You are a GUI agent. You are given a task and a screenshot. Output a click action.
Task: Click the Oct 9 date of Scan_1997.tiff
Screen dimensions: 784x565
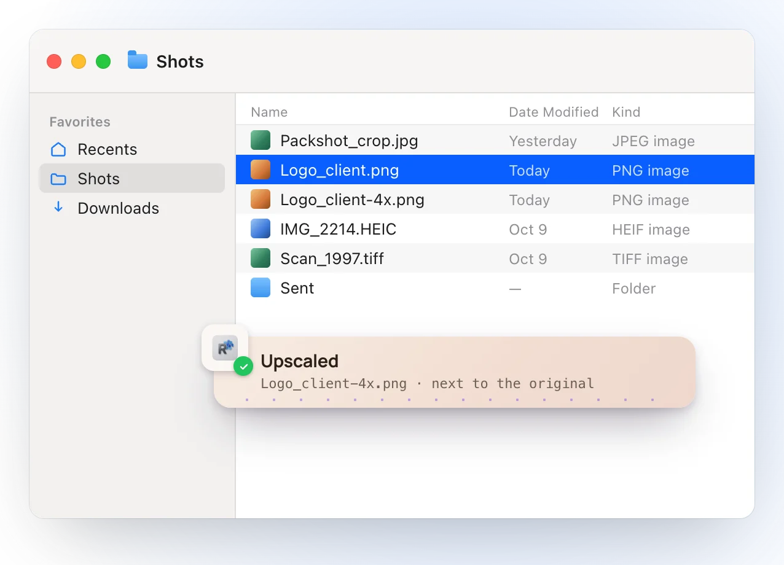point(528,259)
